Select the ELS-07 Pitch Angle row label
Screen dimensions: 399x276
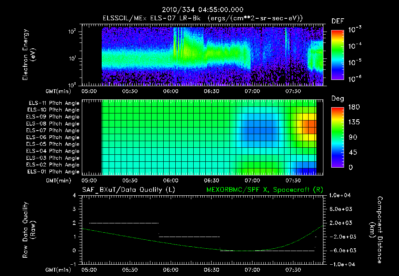[x=53, y=131]
